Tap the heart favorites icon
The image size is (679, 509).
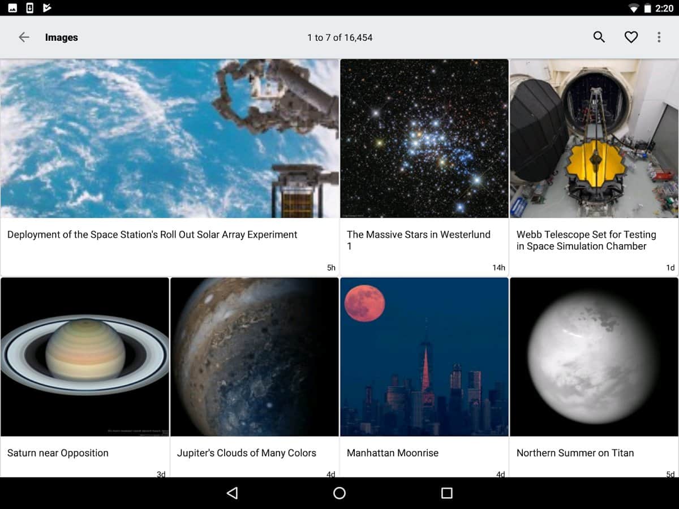tap(631, 37)
